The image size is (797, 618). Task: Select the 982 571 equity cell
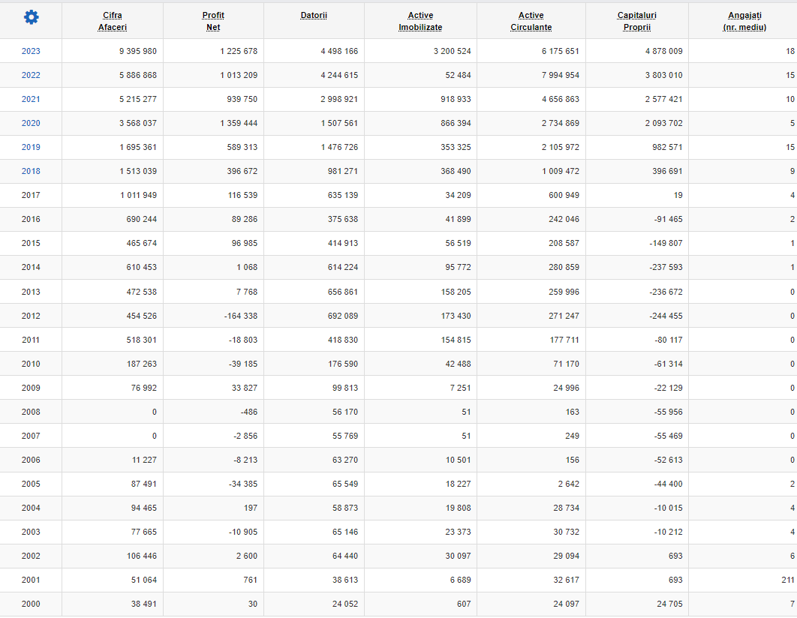pyautogui.click(x=637, y=147)
